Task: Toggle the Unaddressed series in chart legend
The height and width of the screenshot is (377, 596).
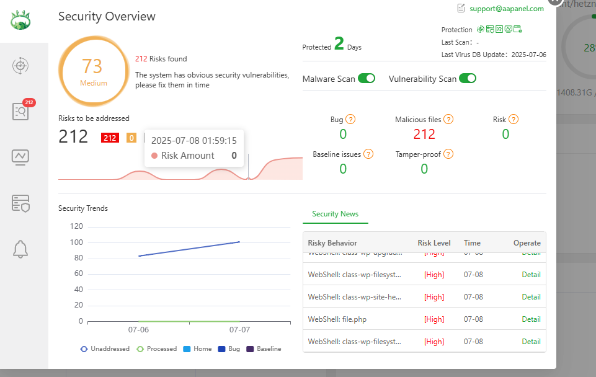Action: pos(105,349)
